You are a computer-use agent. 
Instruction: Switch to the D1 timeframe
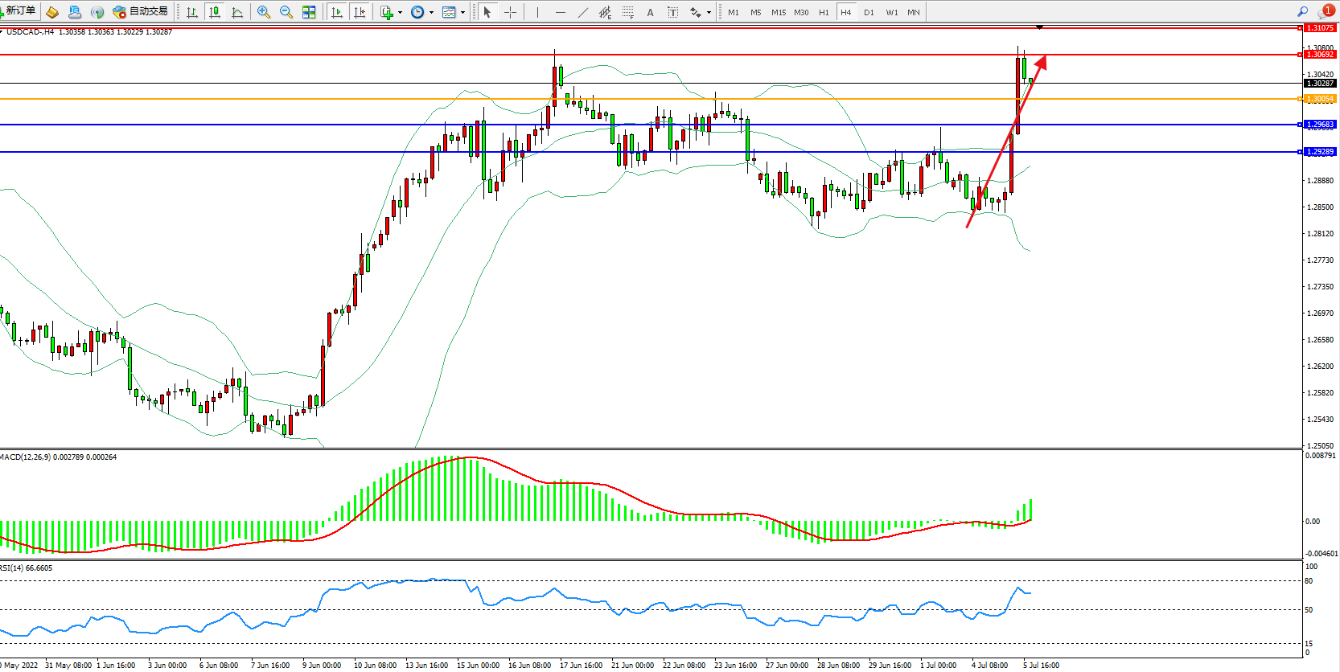coord(869,12)
